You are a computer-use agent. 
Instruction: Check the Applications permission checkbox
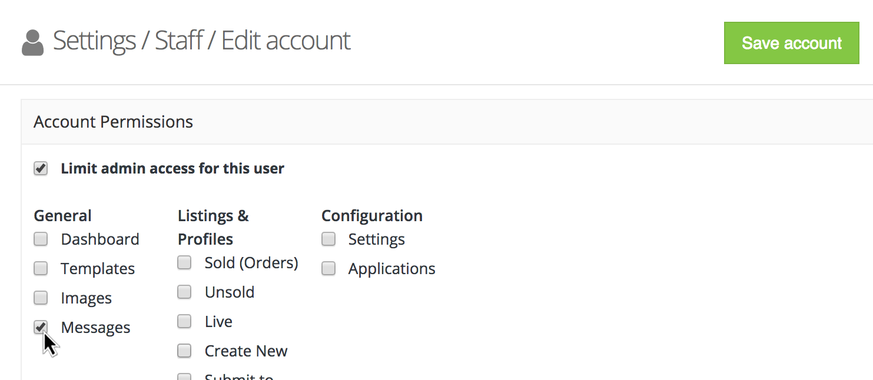[328, 269]
